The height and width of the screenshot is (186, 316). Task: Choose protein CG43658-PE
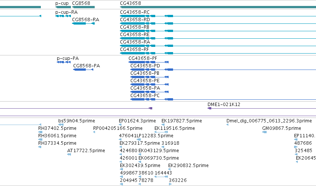[145, 81]
